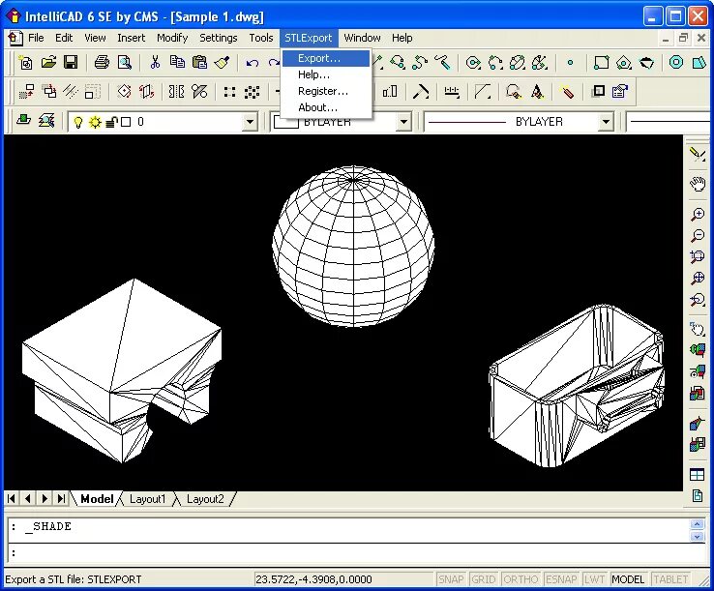
Task: Open the Modify menu
Action: pos(172,38)
